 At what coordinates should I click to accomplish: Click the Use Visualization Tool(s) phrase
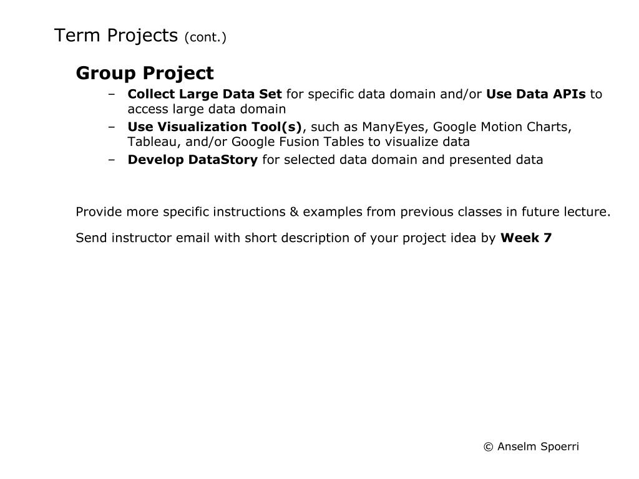pyautogui.click(x=215, y=127)
